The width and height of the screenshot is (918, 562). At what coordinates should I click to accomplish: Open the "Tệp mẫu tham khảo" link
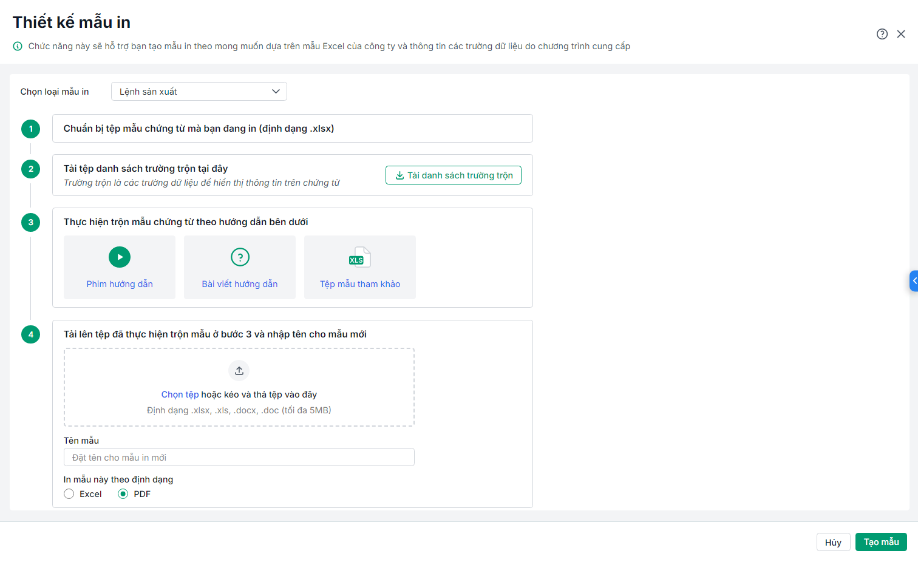coord(360,284)
